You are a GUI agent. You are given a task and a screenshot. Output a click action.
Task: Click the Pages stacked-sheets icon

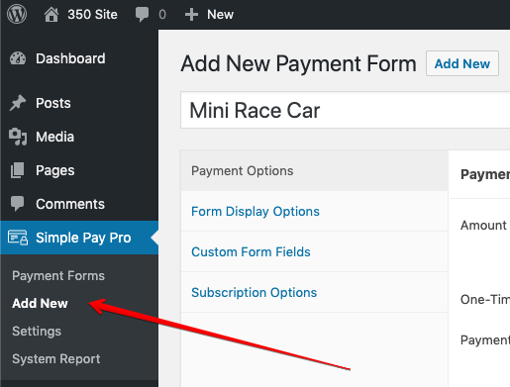point(18,170)
